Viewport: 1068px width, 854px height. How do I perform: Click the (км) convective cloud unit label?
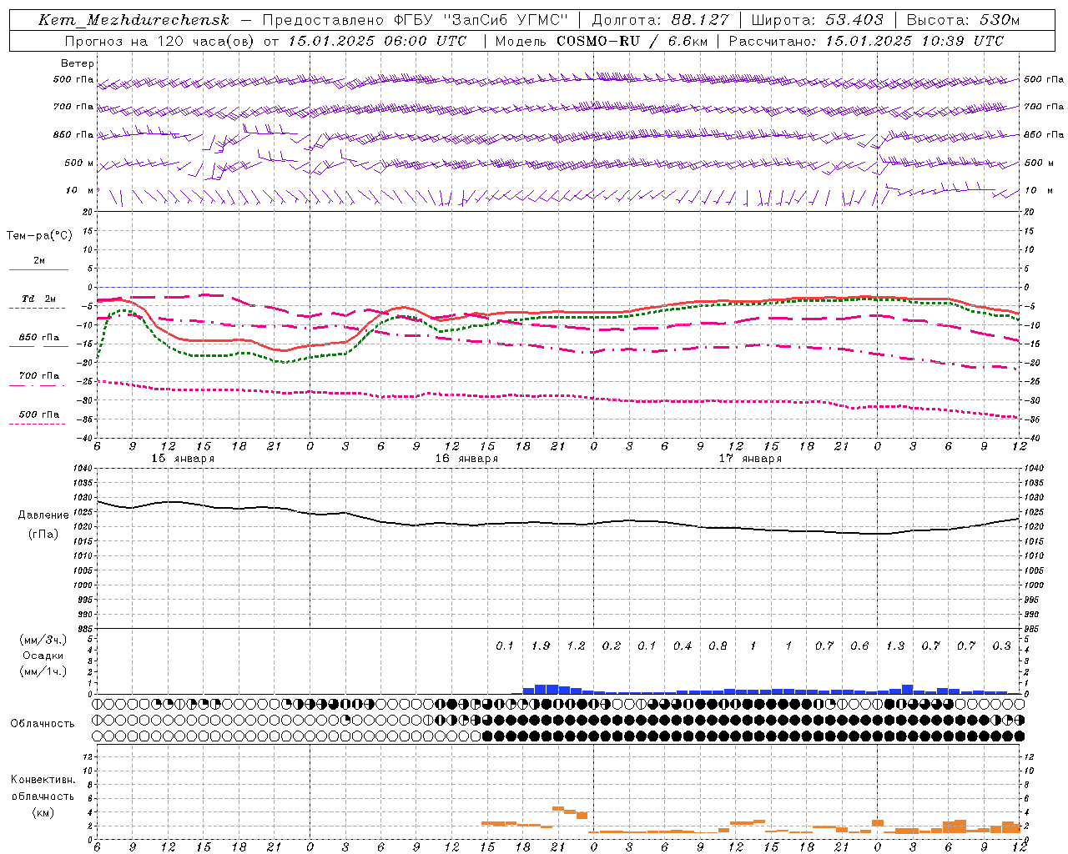(43, 813)
